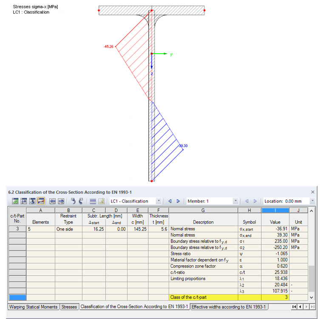The width and height of the screenshot is (323, 319).
Task: Click the highlighted column I header
Action: tap(275, 211)
